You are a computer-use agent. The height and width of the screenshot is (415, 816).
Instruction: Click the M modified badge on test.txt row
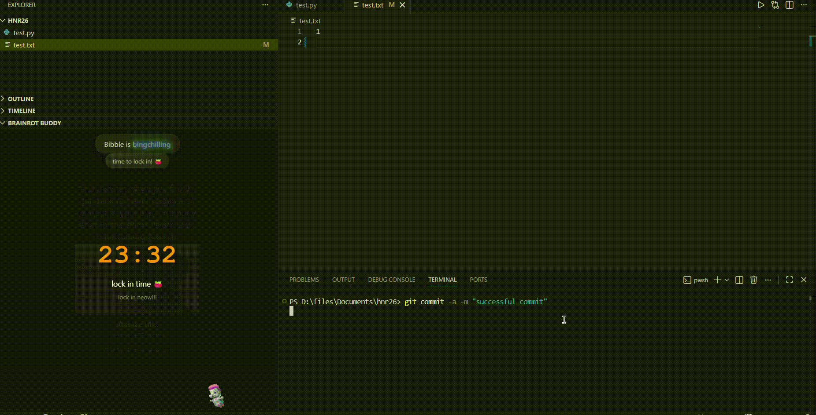coord(266,45)
